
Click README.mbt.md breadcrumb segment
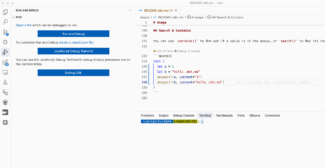[x=168, y=17]
